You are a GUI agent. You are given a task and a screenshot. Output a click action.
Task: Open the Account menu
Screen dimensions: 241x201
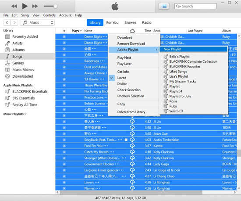click(x=65, y=15)
